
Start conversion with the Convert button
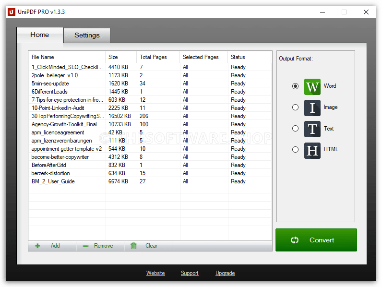[x=316, y=240]
